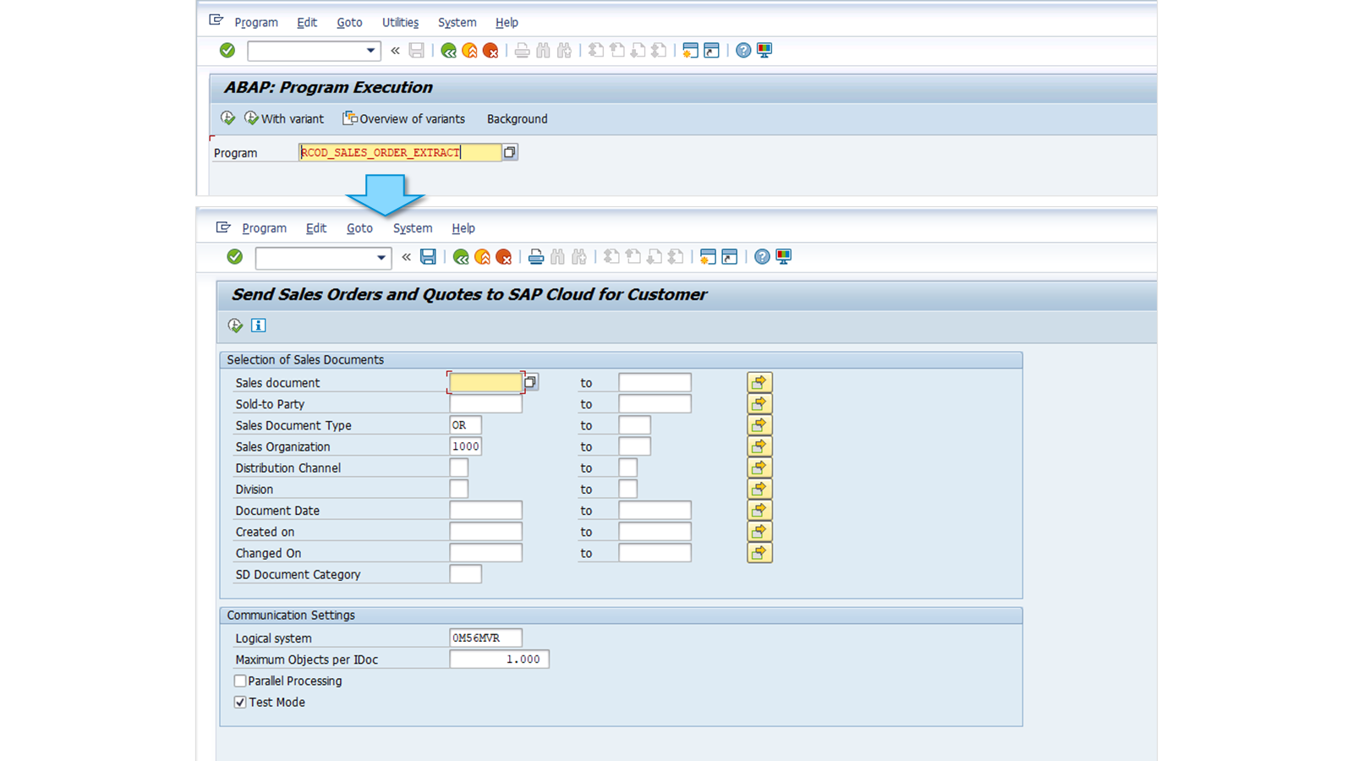Click the yellow Exit icon in the Send Sales Orders toolbar
Viewport: 1353px width, 761px height.
[x=482, y=257]
